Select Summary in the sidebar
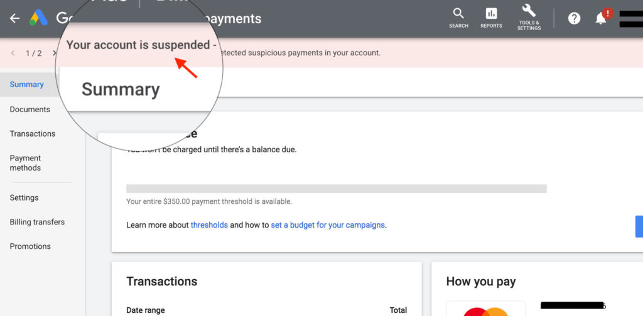Image resolution: width=643 pixels, height=316 pixels. pos(26,84)
